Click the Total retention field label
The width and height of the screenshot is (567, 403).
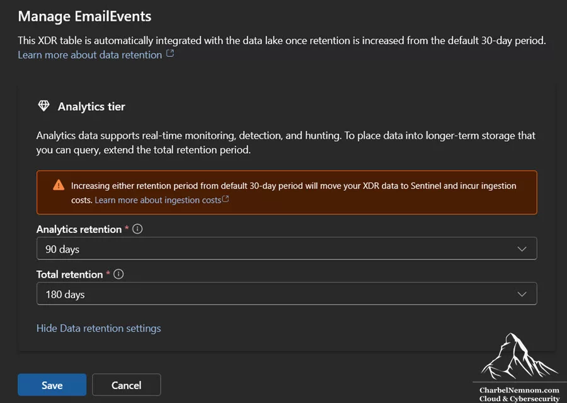(69, 275)
